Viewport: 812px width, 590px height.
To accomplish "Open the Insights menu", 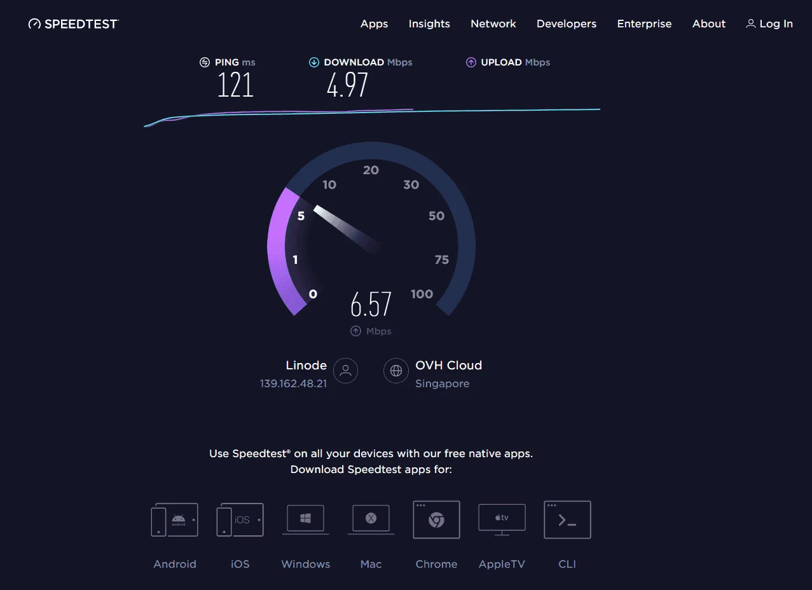I will click(x=429, y=24).
